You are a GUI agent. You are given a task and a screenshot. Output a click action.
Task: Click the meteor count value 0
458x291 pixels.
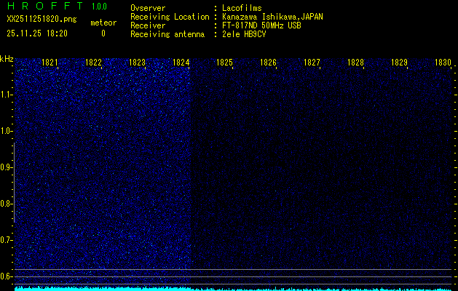tap(103, 33)
